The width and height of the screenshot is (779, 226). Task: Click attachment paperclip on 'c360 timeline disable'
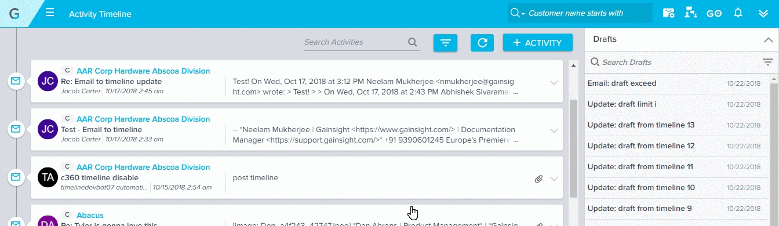click(x=538, y=178)
